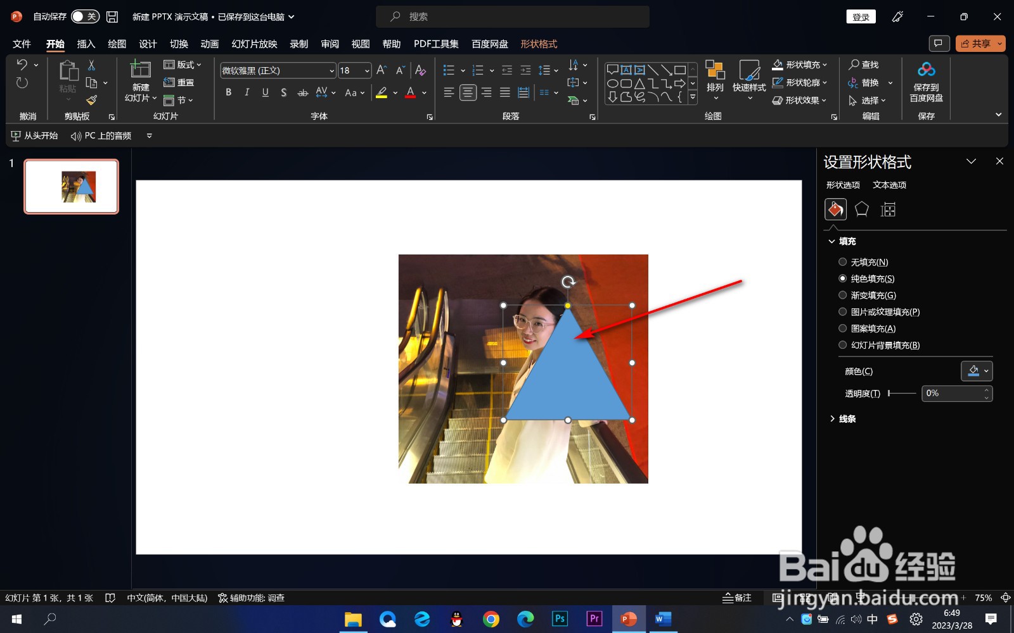Open the Effects pentagon icon
This screenshot has width=1014, height=633.
[862, 210]
